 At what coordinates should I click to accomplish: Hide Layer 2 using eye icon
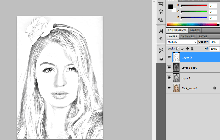(169, 57)
